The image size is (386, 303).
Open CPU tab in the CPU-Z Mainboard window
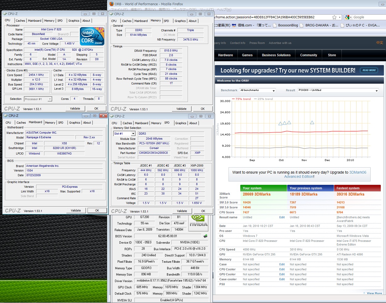click(8, 123)
